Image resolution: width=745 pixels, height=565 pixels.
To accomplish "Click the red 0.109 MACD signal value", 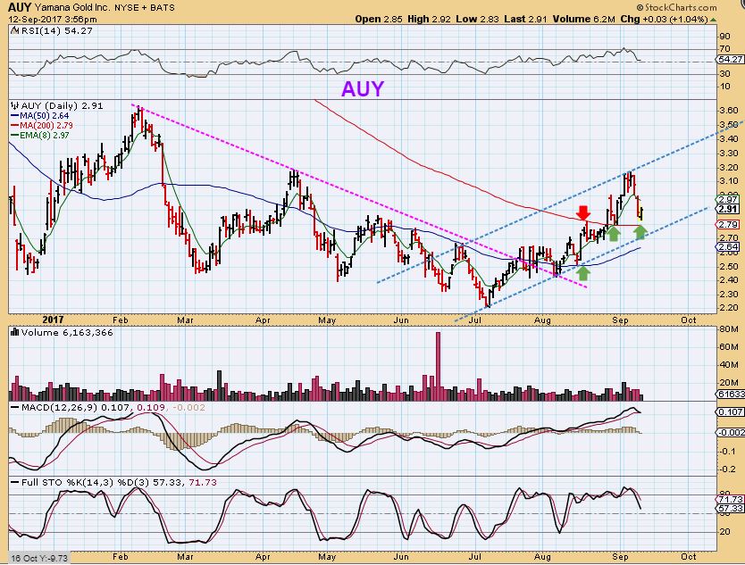I will coord(151,407).
